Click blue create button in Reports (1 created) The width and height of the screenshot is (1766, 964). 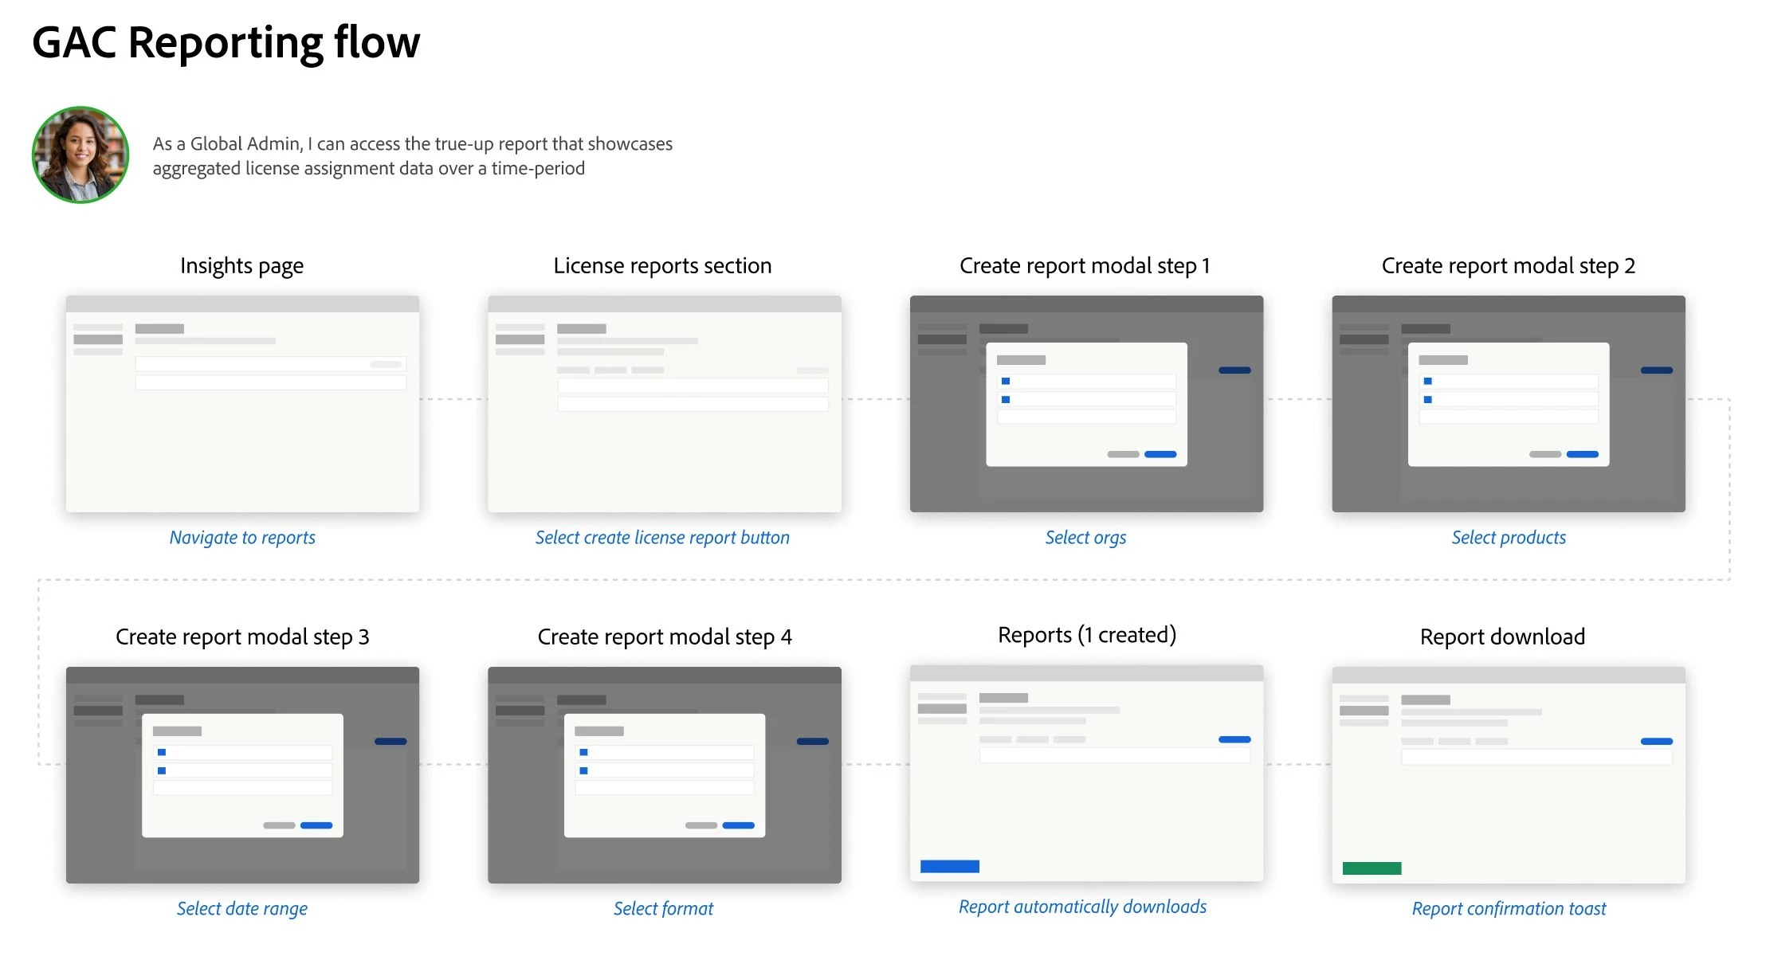coord(1234,739)
